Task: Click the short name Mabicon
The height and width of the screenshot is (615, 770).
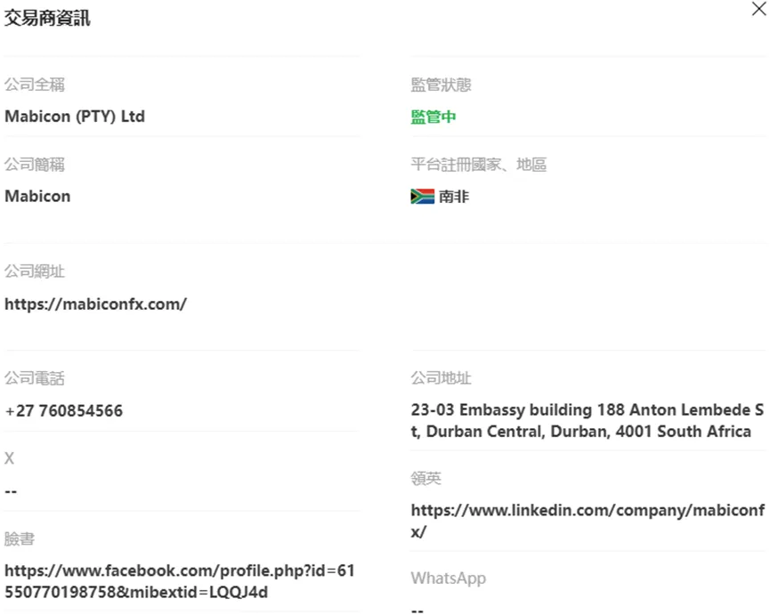Action: pyautogui.click(x=37, y=197)
